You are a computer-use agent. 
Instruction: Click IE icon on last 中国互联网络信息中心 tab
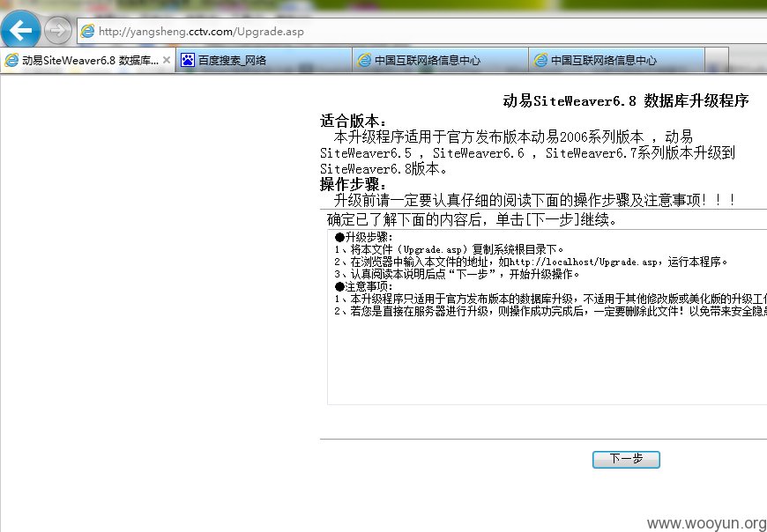pos(540,60)
